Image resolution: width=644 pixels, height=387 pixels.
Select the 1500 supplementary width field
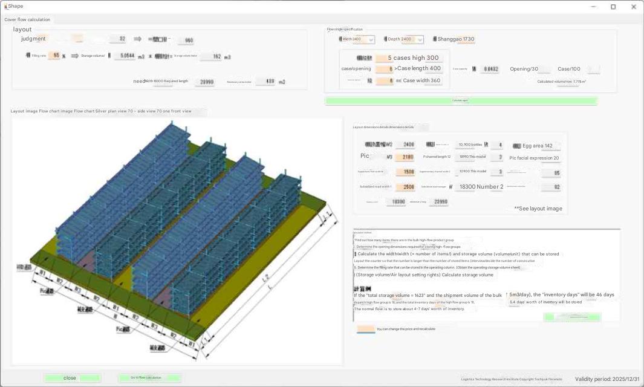pyautogui.click(x=408, y=172)
